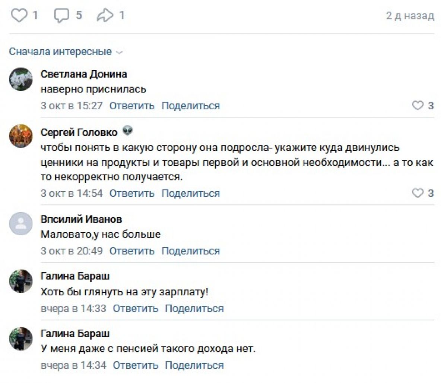Like Сергей Головко's comment
The height and width of the screenshot is (383, 447).
(418, 193)
